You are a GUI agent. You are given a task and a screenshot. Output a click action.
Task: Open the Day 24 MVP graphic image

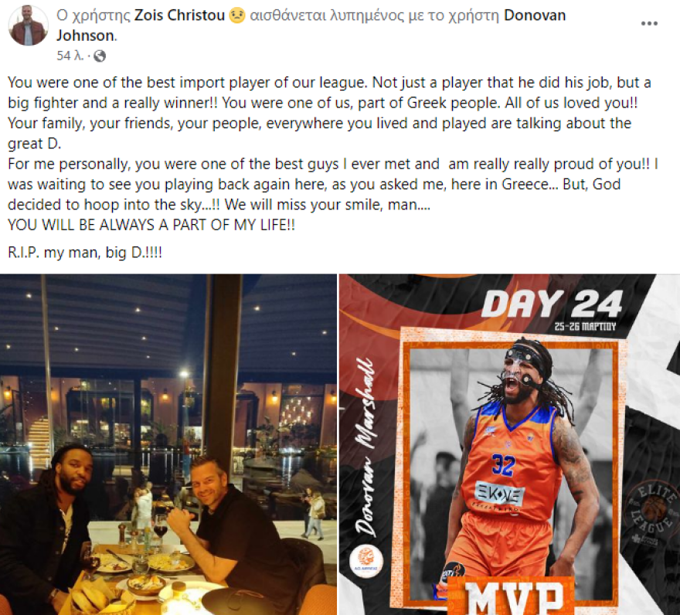(509, 444)
